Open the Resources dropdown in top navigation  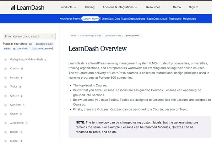click(x=155, y=7)
